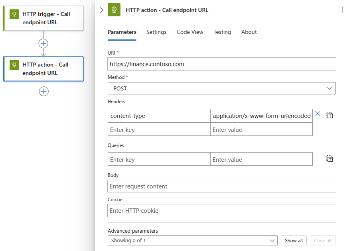Open the Code View tab
This screenshot has height=251, width=359.
190,32
